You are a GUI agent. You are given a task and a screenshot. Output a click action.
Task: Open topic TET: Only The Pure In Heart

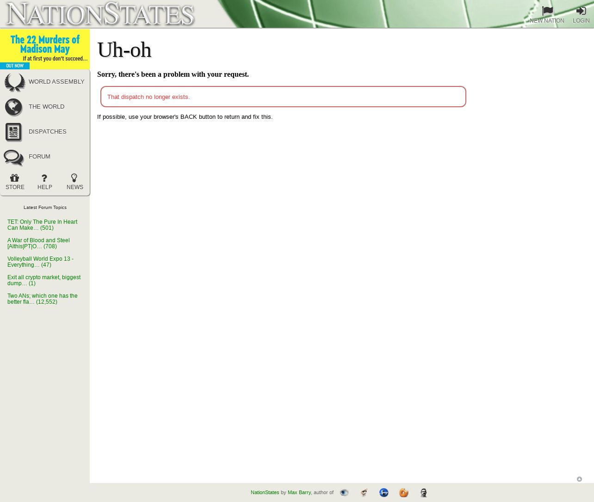[x=43, y=225]
